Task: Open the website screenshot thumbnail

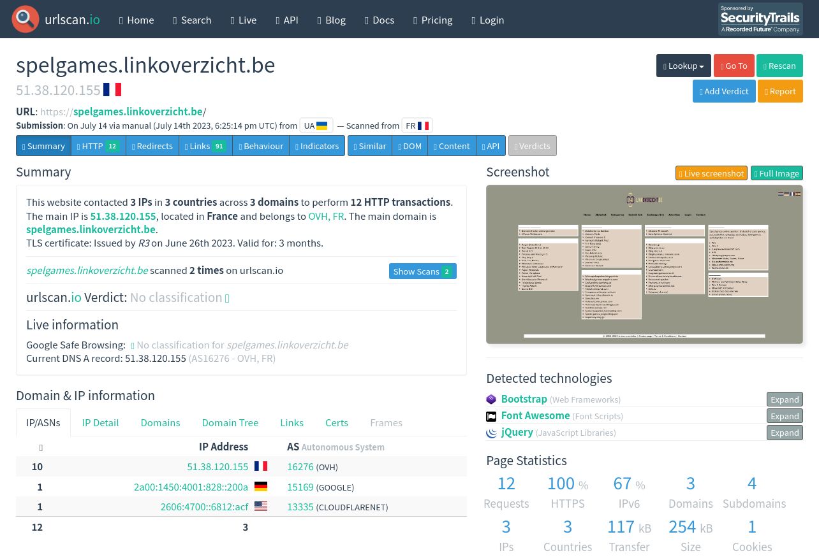Action: click(644, 264)
